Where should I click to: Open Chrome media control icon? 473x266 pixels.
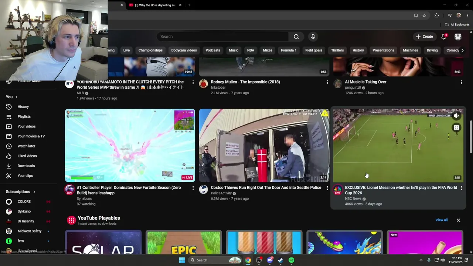click(x=450, y=16)
